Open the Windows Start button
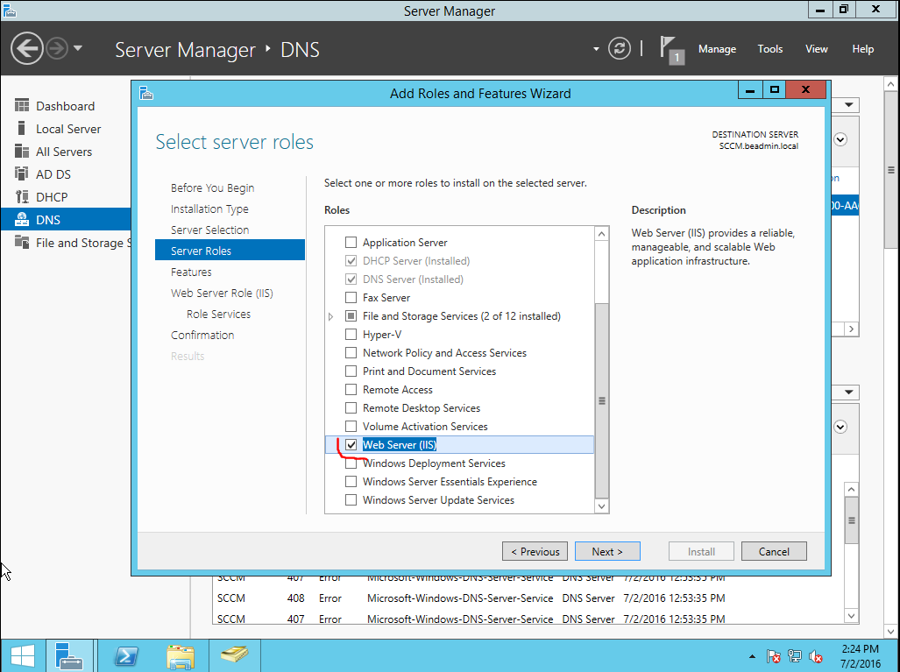This screenshot has height=672, width=900. pos(23,655)
